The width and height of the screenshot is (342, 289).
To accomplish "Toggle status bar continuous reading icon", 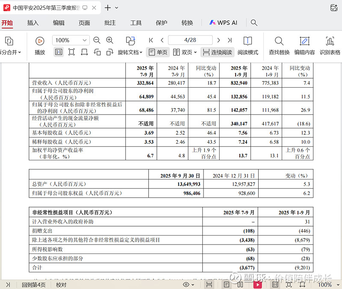I will [x=209, y=285].
